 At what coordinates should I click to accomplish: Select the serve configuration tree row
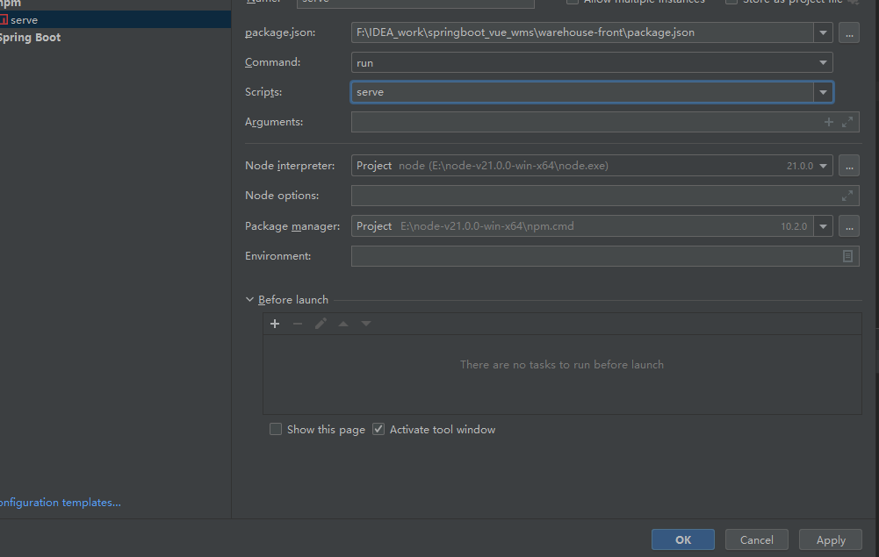116,20
